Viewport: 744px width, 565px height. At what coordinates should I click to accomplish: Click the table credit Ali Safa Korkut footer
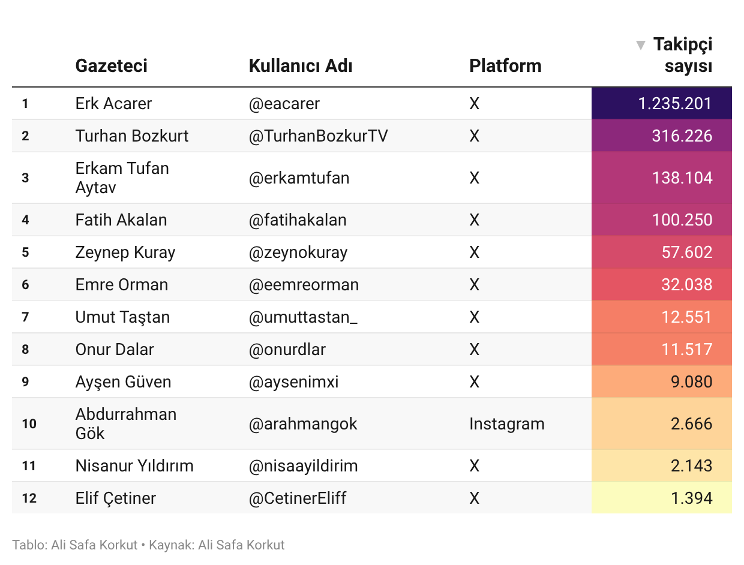pos(75,545)
